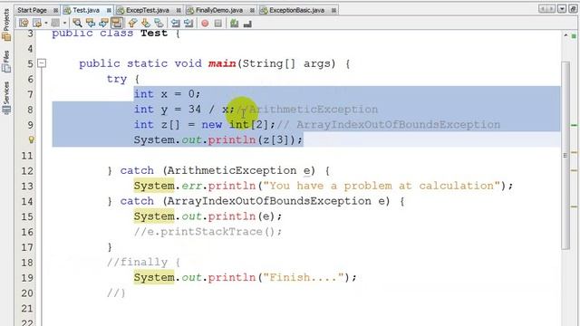Open the Services side panel

click(x=6, y=98)
